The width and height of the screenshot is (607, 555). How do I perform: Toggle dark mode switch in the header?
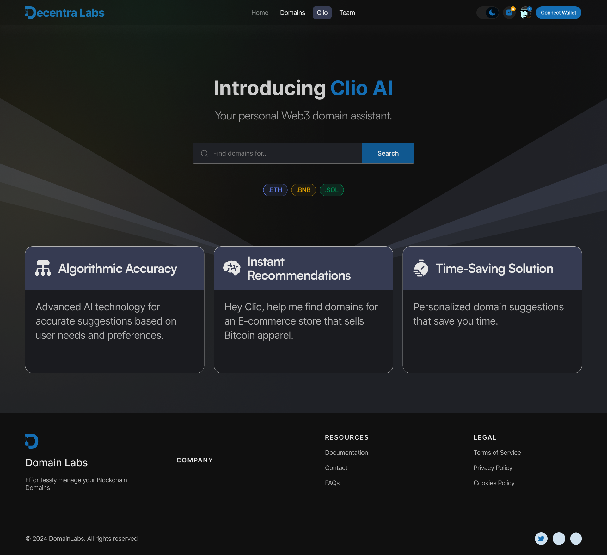coord(487,13)
